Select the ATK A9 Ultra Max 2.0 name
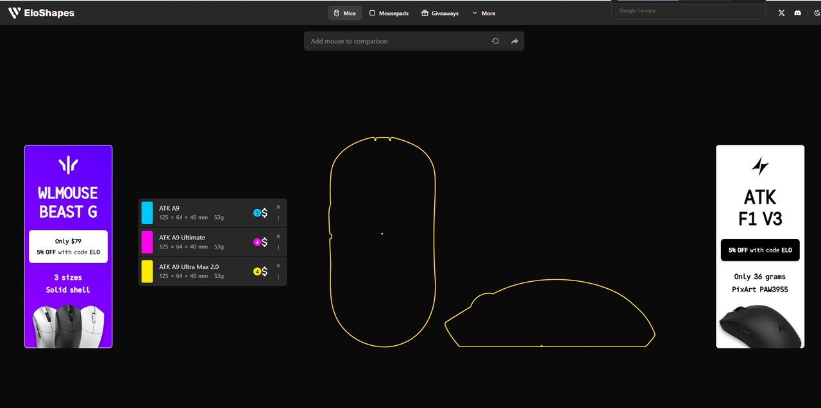Image resolution: width=821 pixels, height=408 pixels. tap(189, 267)
